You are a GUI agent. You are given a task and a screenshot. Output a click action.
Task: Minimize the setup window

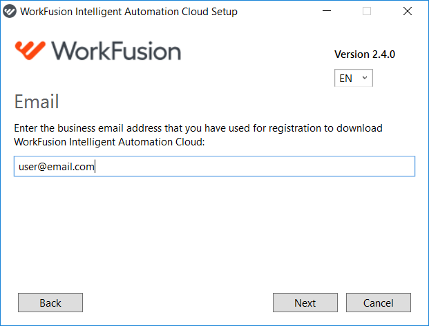pyautogui.click(x=327, y=11)
